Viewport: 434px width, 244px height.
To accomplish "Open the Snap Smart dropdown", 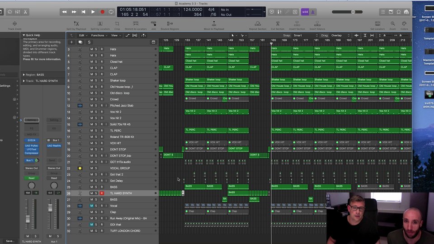I will tap(306, 35).
